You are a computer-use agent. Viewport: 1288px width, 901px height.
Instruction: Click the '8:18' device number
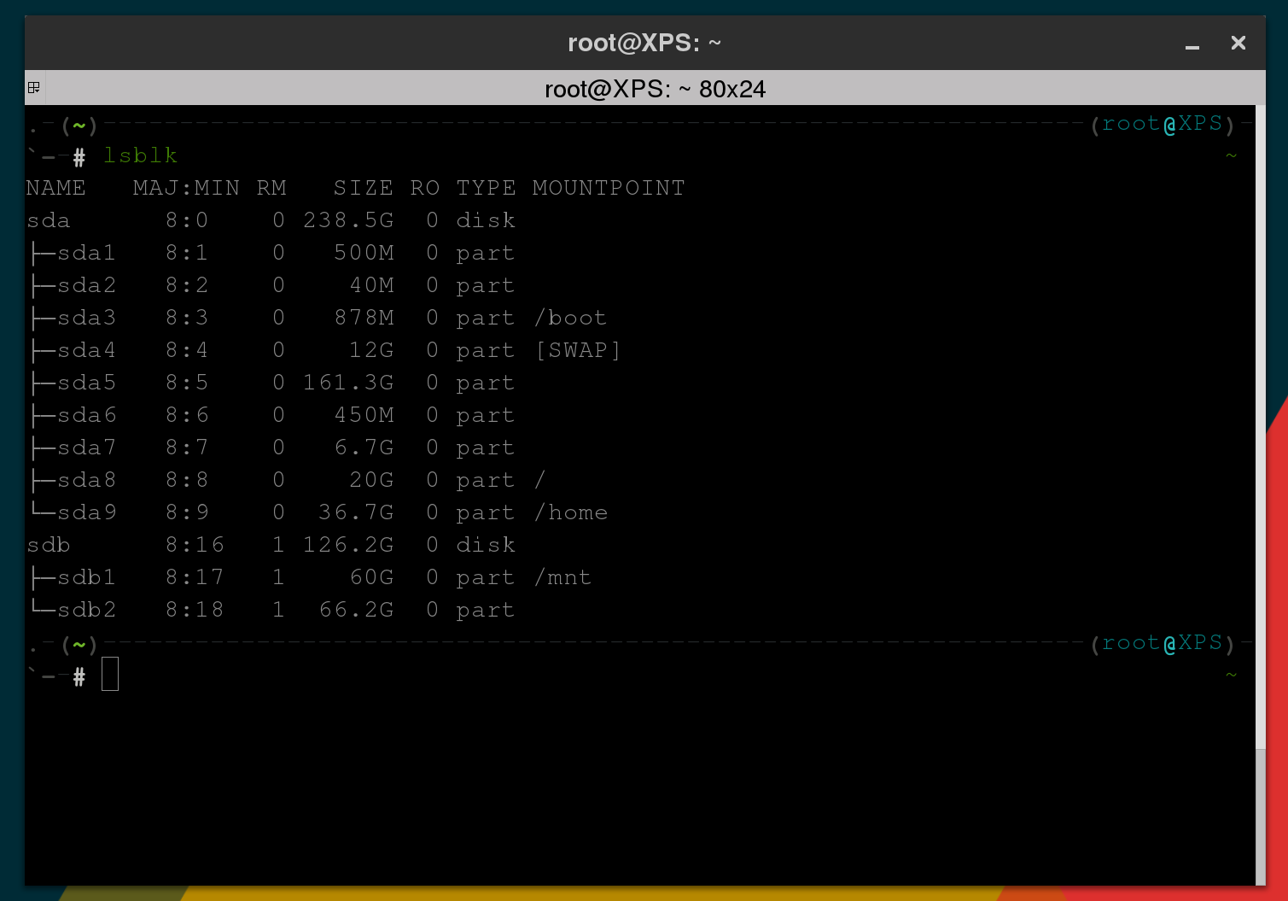[195, 610]
